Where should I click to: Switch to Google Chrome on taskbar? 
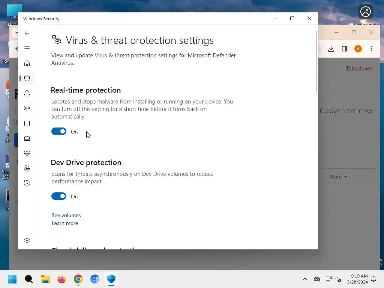[x=78, y=279]
